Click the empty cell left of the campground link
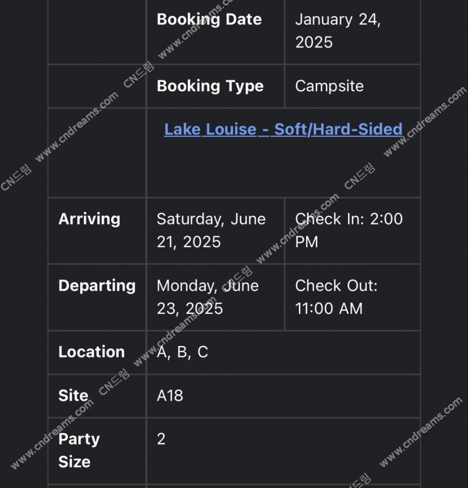The image size is (468, 488). click(x=97, y=153)
